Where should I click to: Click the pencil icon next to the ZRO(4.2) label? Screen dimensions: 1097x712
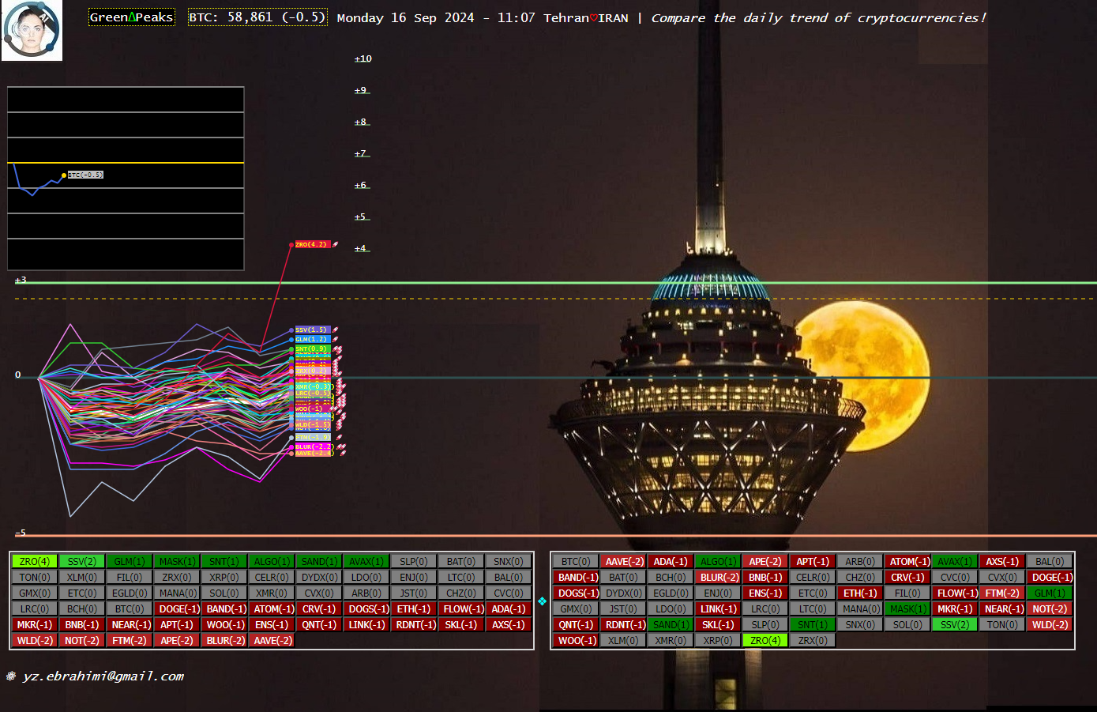point(336,245)
